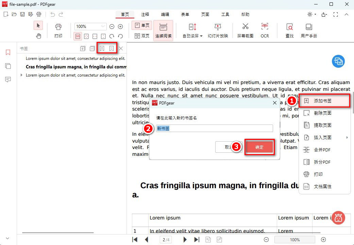Remove bookmark icon in panel header

[112, 48]
